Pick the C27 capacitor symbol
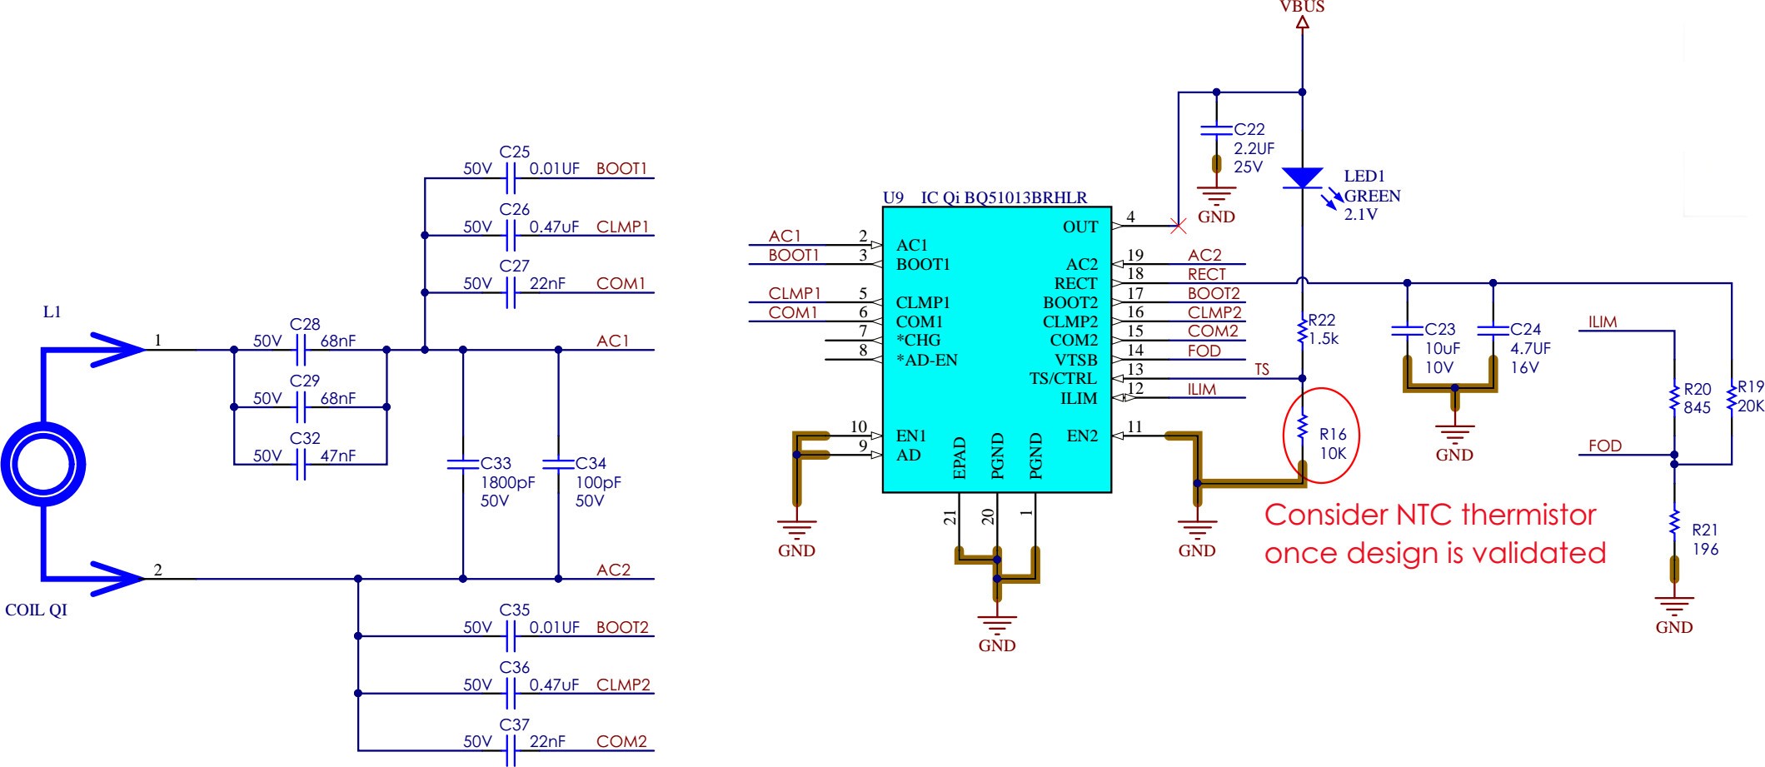This screenshot has width=1765, height=767. pyautogui.click(x=511, y=293)
